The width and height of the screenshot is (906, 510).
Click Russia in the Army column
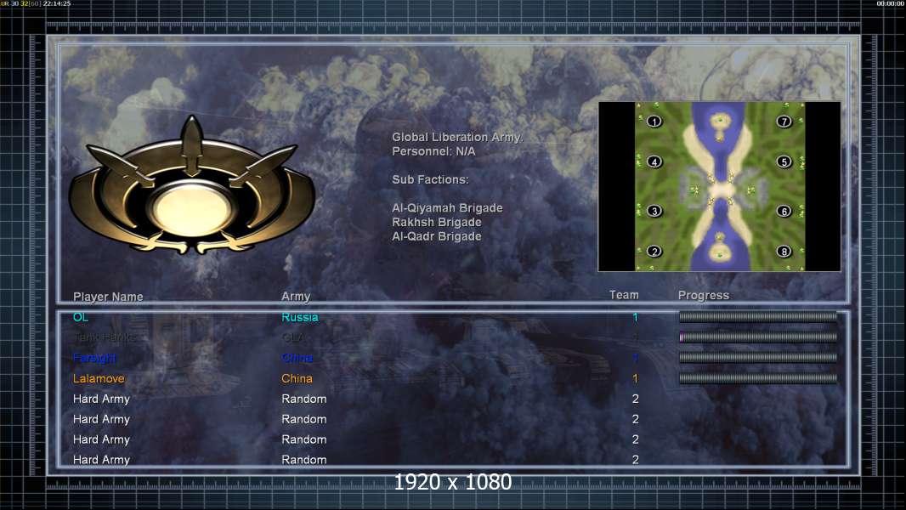click(x=299, y=317)
